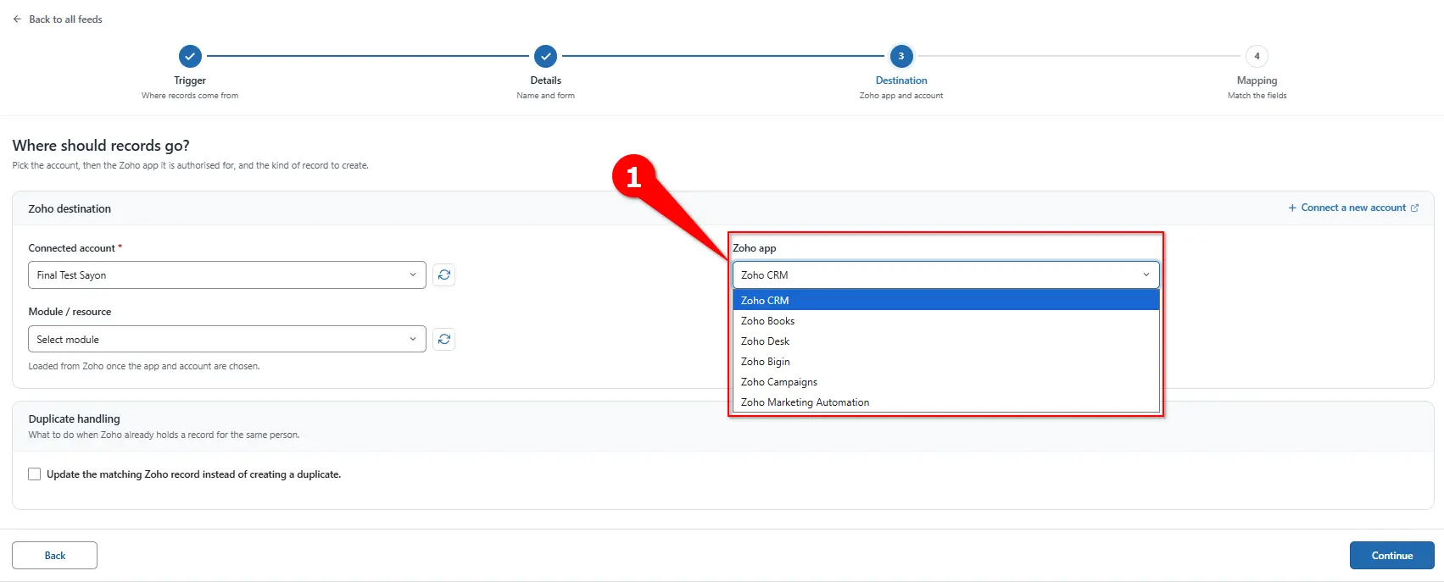Click the Destination step label
Image resolution: width=1444 pixels, height=582 pixels.
(x=901, y=80)
